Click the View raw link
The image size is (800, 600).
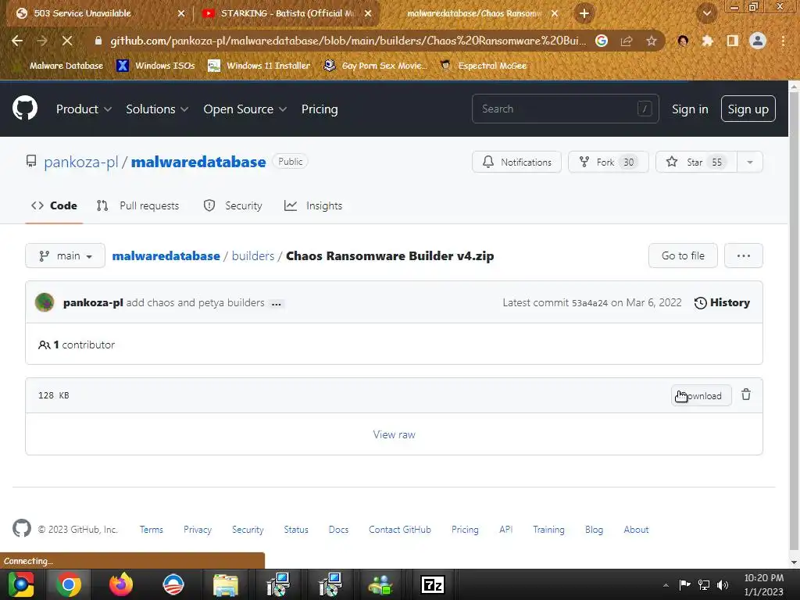click(x=394, y=434)
